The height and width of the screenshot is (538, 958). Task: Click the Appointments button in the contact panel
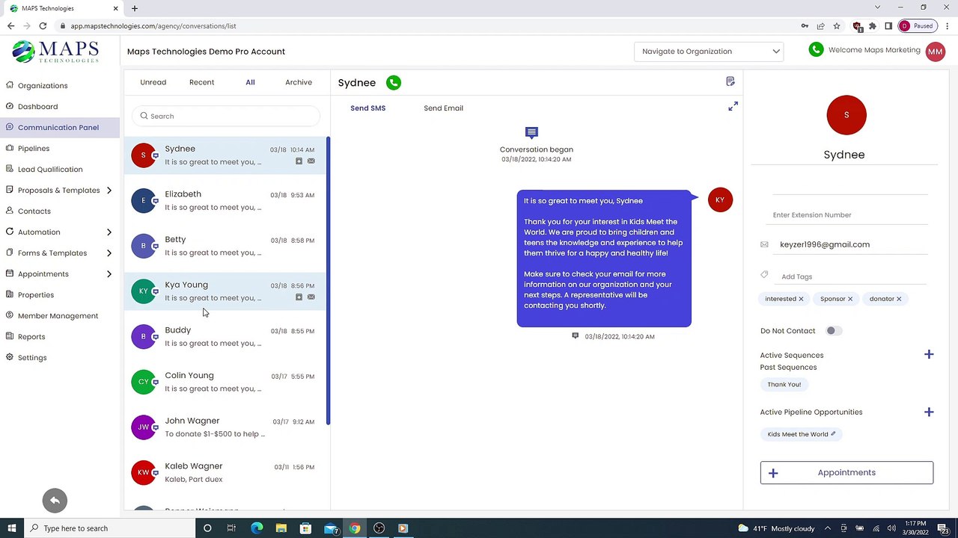pyautogui.click(x=846, y=473)
